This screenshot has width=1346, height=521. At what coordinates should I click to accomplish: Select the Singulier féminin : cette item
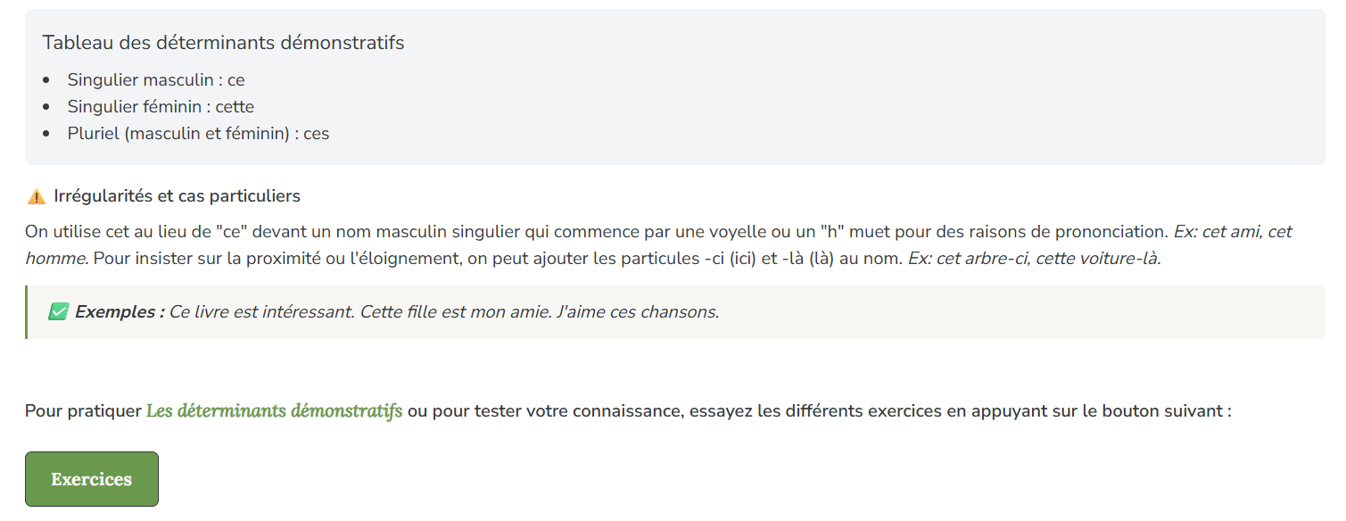pos(161,107)
